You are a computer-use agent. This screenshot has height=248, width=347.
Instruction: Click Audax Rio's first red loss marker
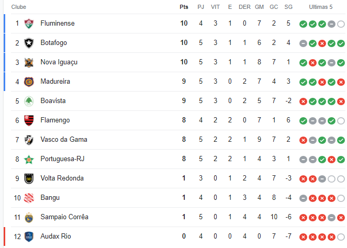coord(303,237)
